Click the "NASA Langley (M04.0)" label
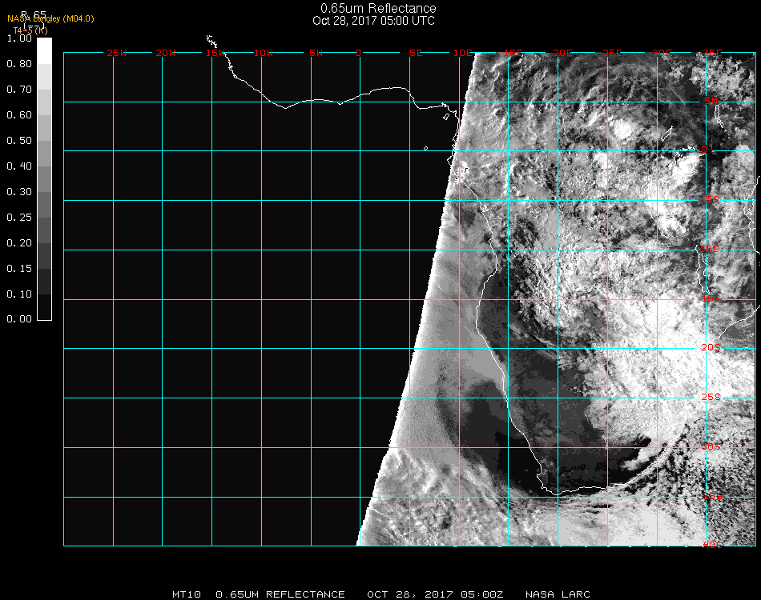Viewport: 761px width, 600px height. coord(50,19)
